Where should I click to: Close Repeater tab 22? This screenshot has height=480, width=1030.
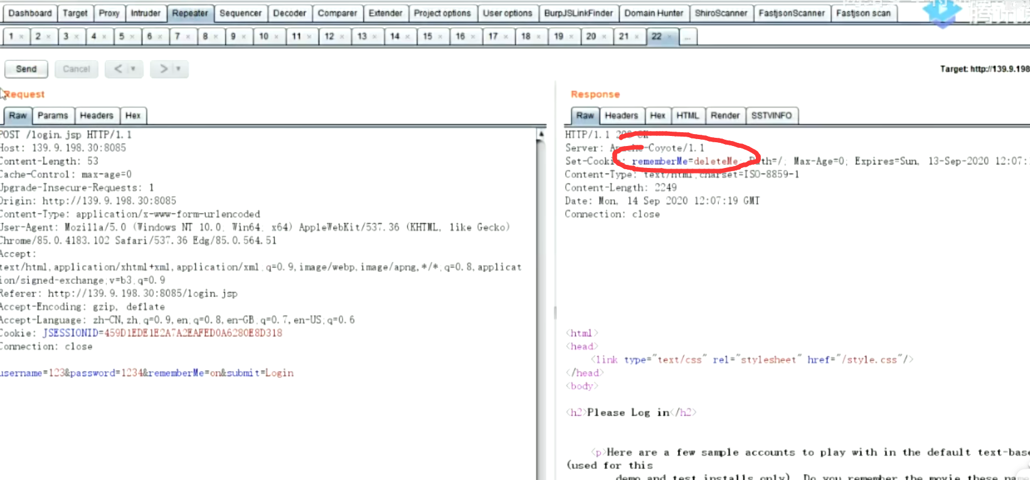click(x=670, y=37)
